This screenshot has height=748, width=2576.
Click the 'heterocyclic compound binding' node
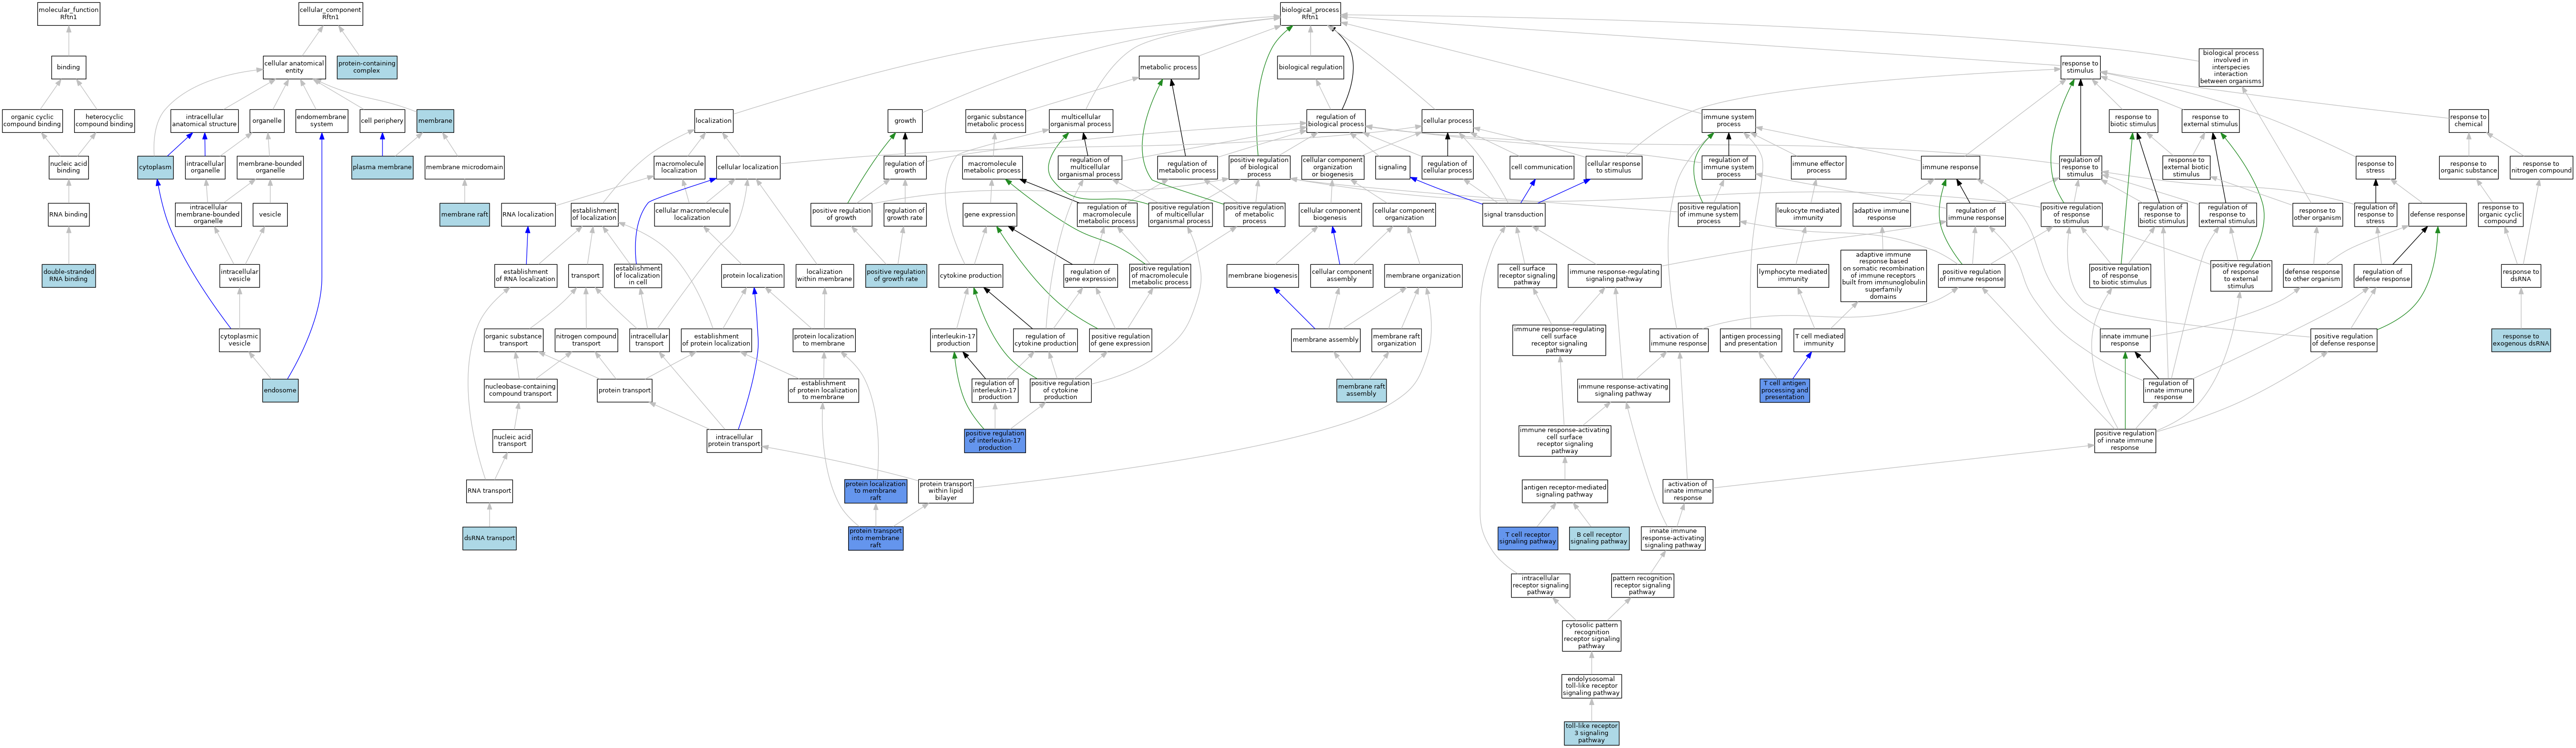pos(104,121)
